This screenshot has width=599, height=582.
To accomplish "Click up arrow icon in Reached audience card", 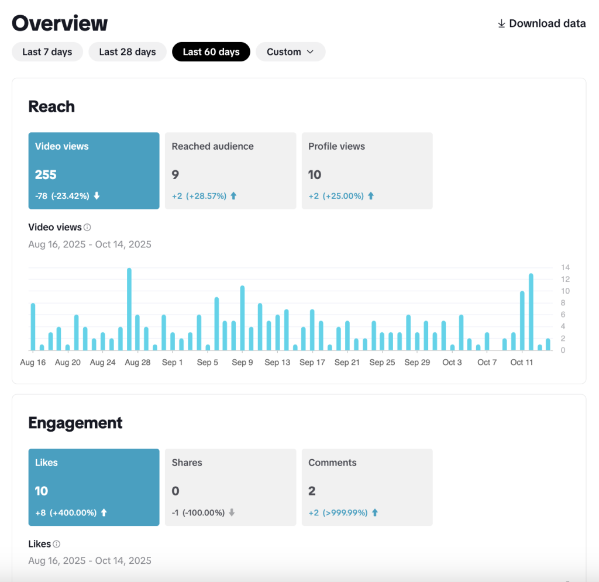I will coord(233,196).
